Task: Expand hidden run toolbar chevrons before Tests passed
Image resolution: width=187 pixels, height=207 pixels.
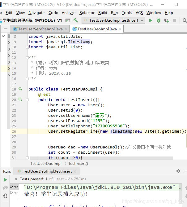Action: (16, 179)
